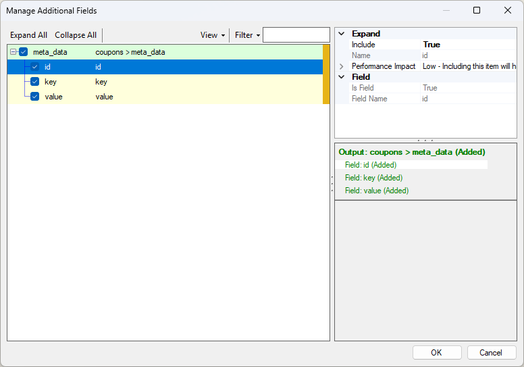
Task: Click Collapse All in toolbar
Action: 76,35
